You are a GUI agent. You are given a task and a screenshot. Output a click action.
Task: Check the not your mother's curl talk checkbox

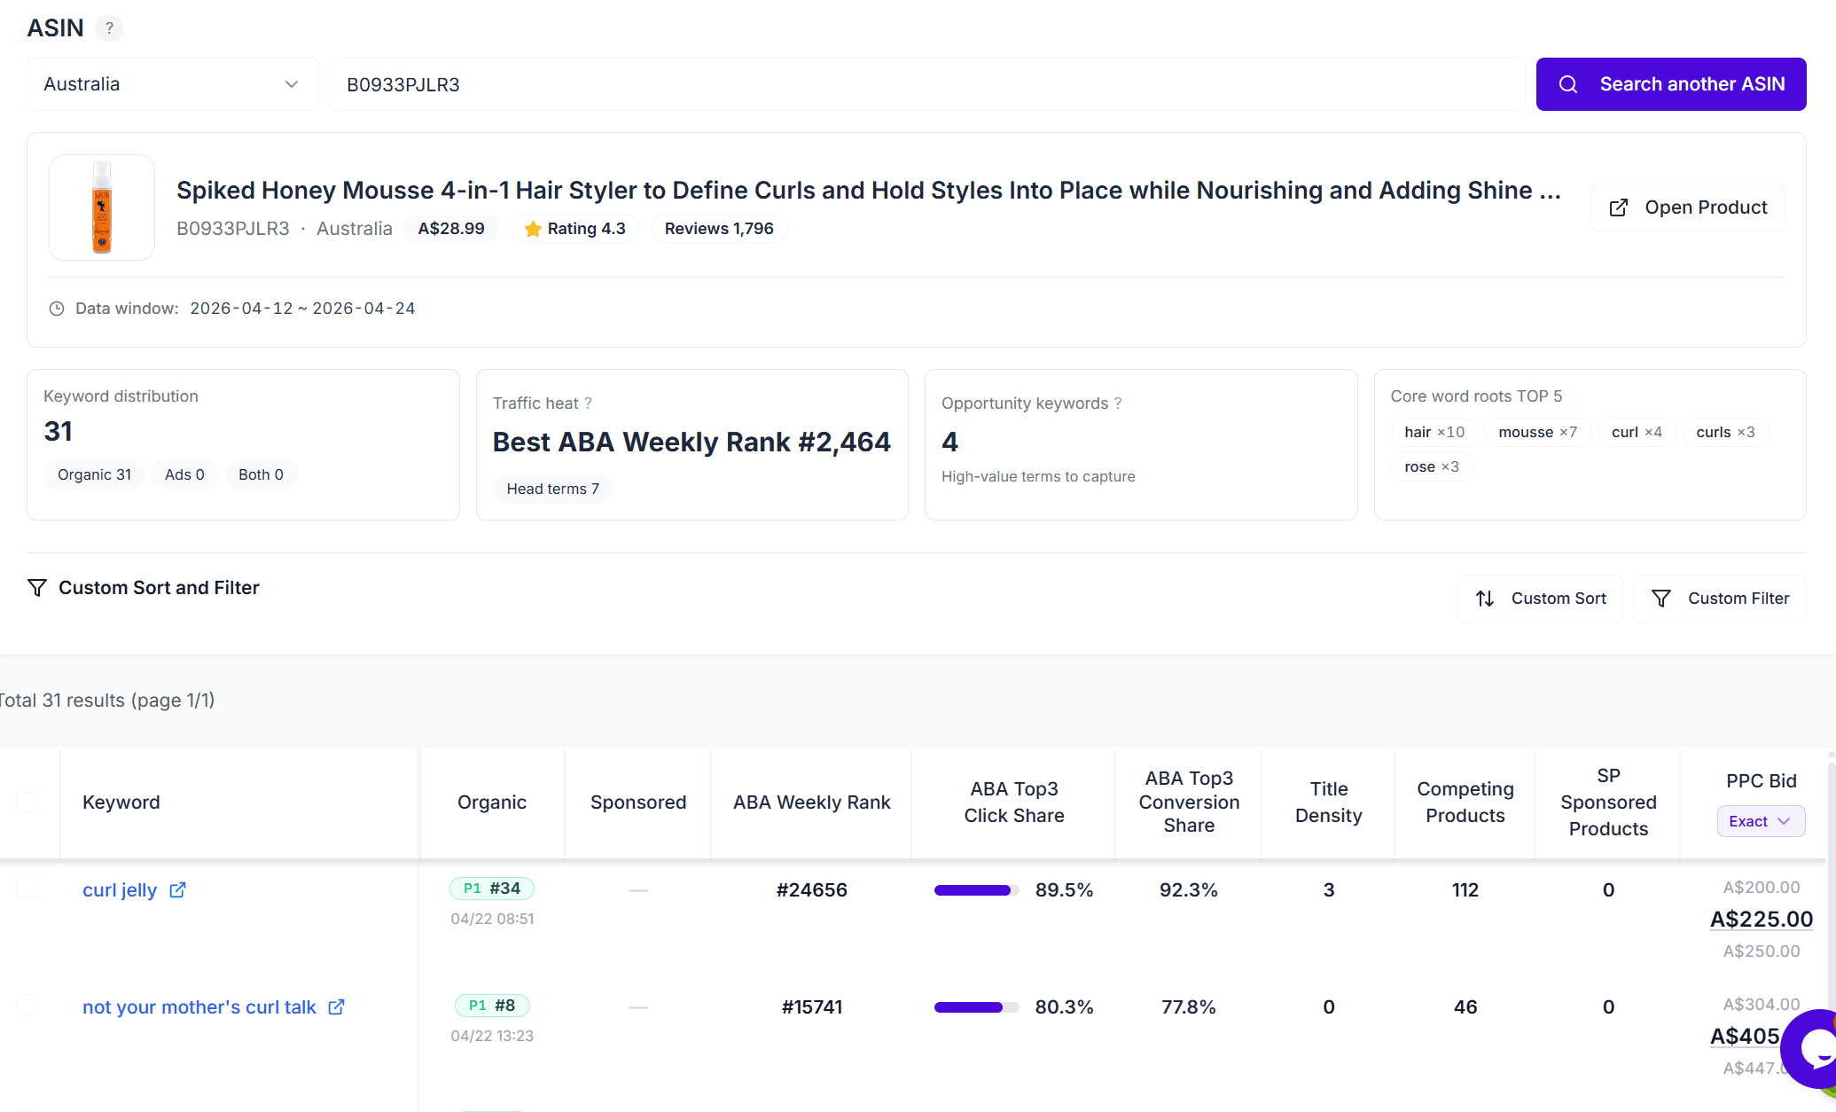(27, 1005)
